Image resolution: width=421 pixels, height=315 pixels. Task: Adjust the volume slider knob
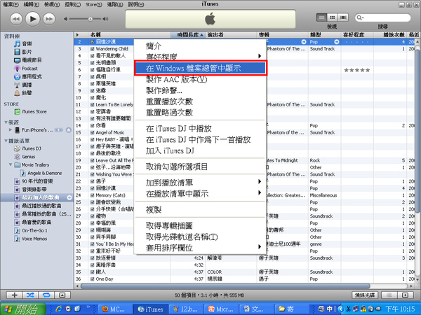coord(91,19)
